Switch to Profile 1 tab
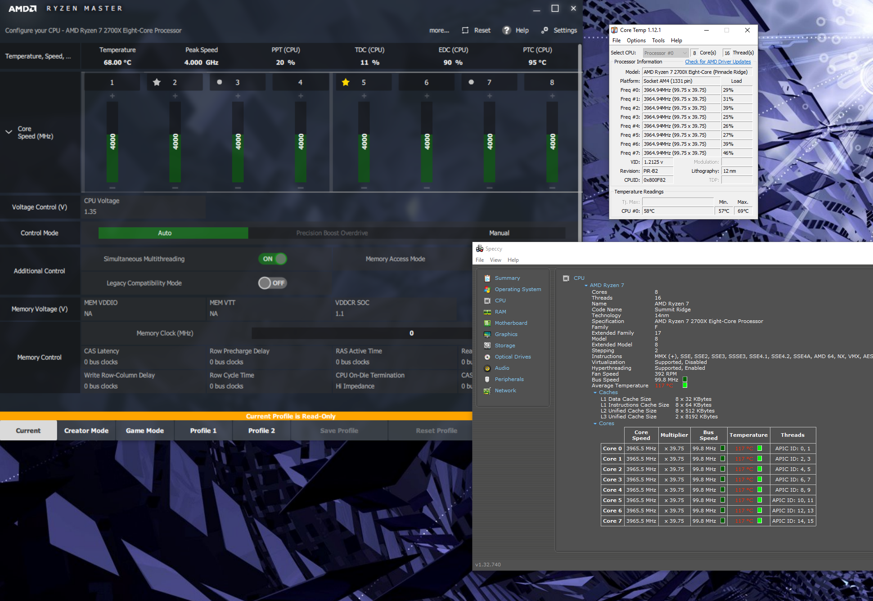This screenshot has height=601, width=873. pyautogui.click(x=203, y=431)
